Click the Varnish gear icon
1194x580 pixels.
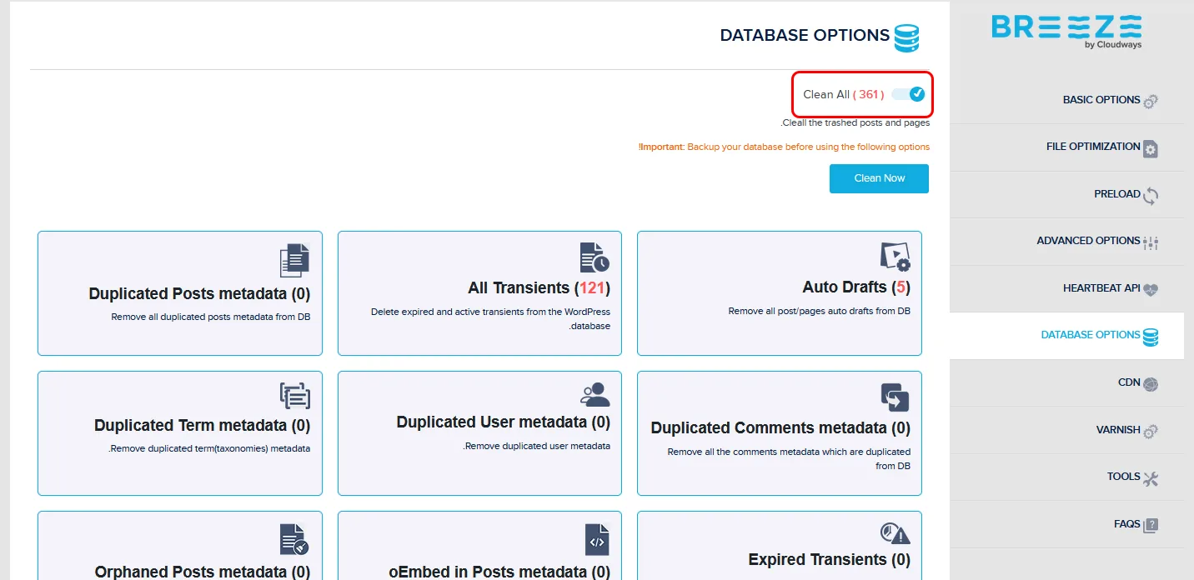pyautogui.click(x=1151, y=432)
